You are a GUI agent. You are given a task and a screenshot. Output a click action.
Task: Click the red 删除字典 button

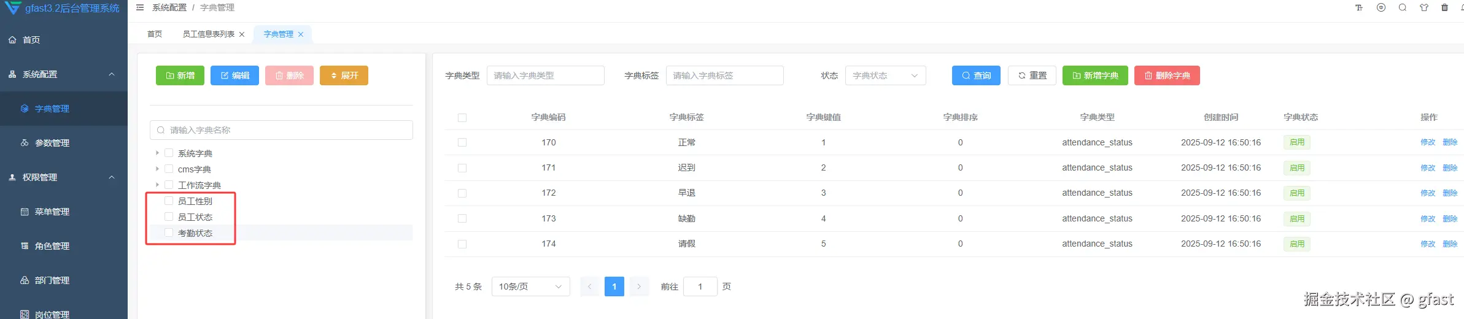(x=1167, y=75)
